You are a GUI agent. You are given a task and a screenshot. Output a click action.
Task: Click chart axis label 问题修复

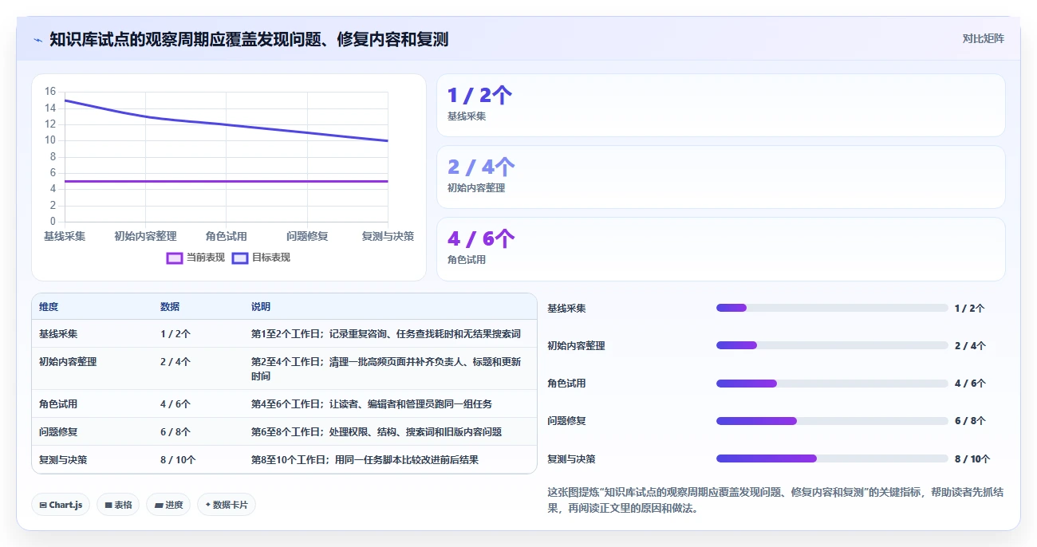(x=307, y=237)
